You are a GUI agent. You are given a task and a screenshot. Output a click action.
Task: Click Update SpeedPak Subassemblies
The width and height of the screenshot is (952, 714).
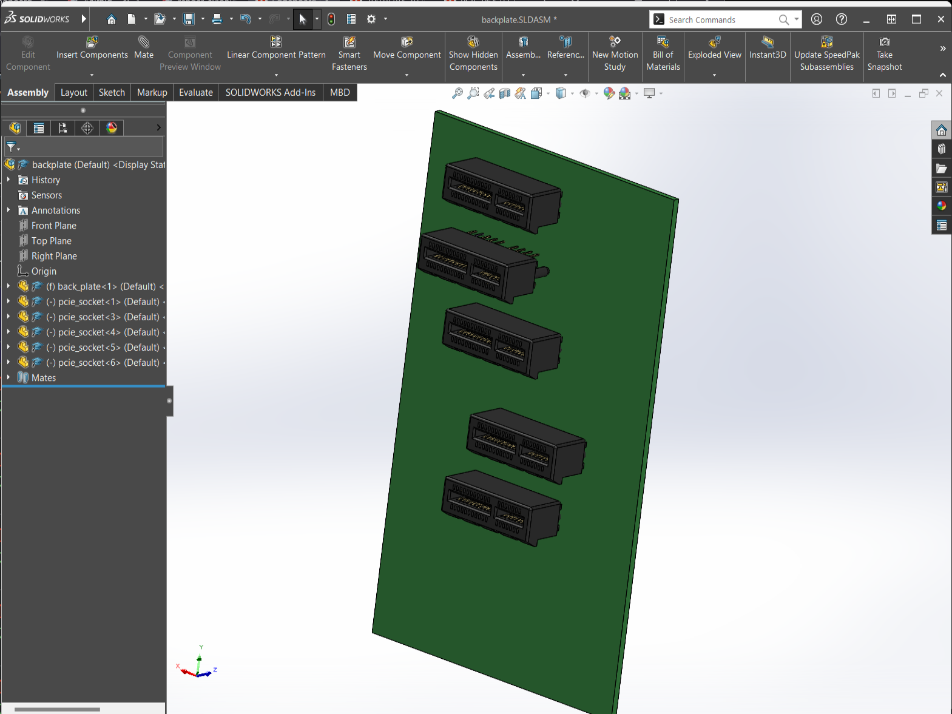pos(826,42)
